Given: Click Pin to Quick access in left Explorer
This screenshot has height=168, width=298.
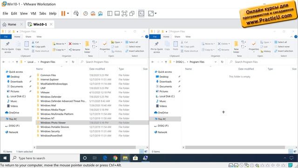Looking at the screenshot, I should [x=7, y=47].
